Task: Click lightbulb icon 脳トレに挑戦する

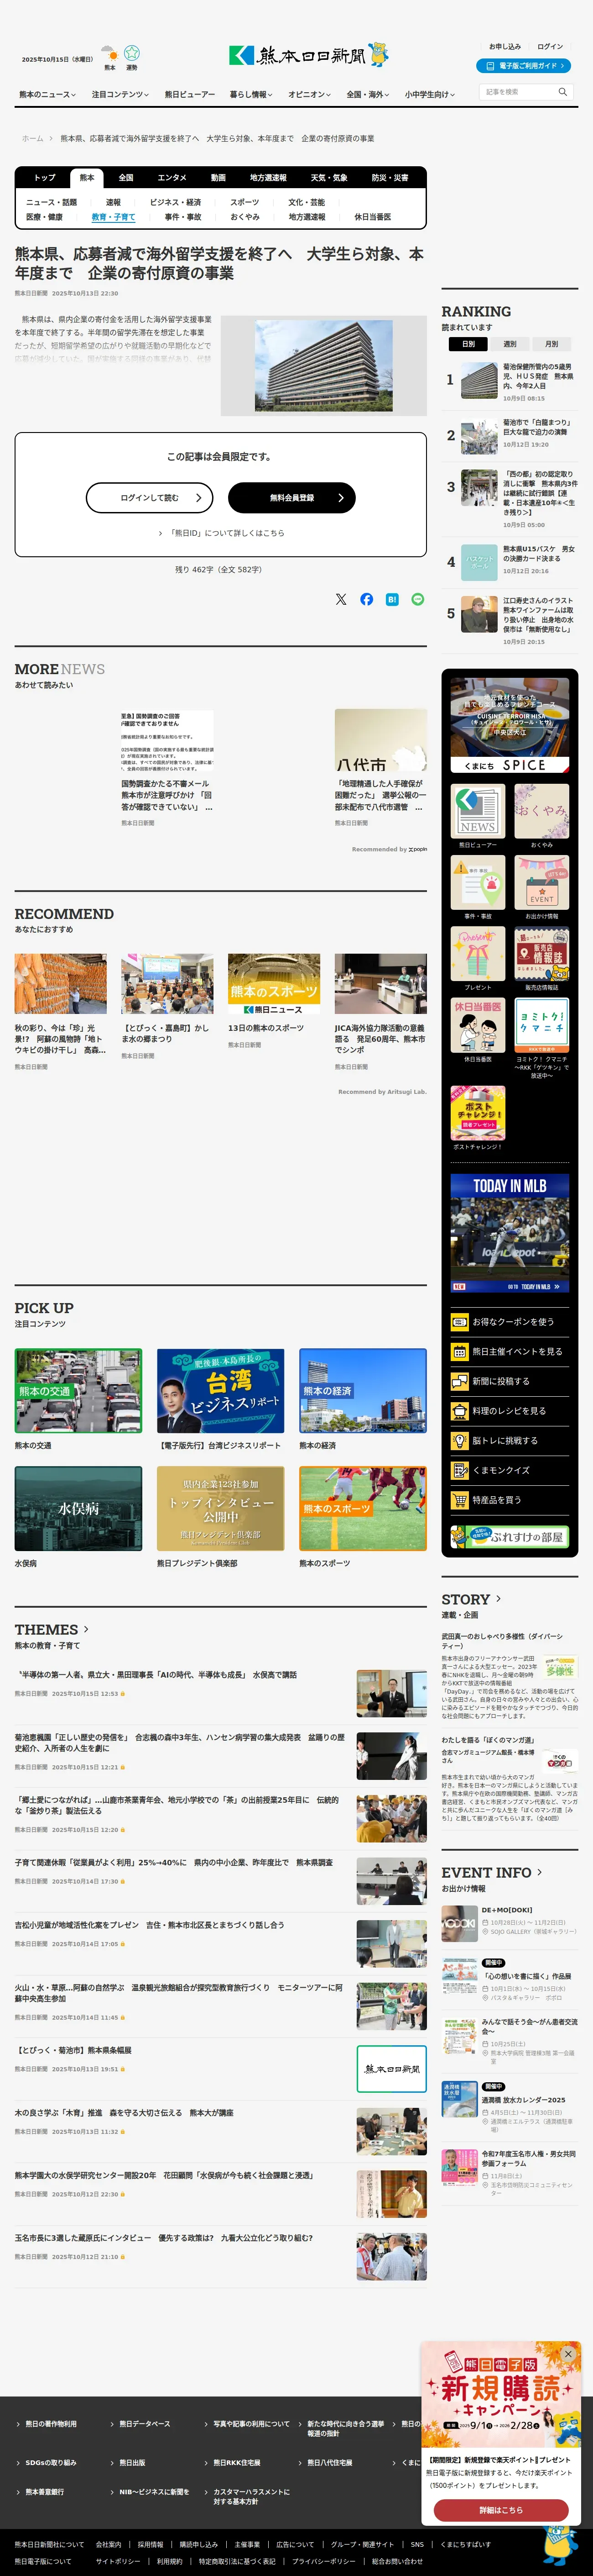Action: 459,1441
